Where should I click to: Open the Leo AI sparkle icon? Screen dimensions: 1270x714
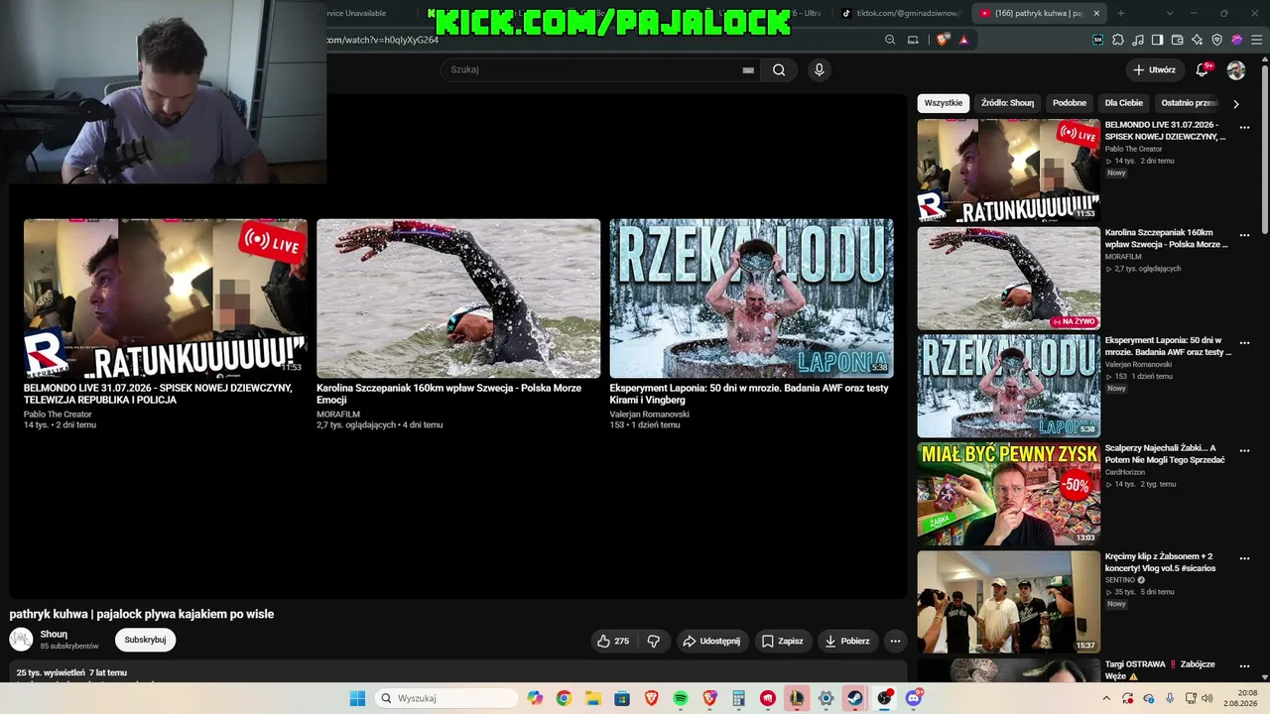pyautogui.click(x=1198, y=40)
